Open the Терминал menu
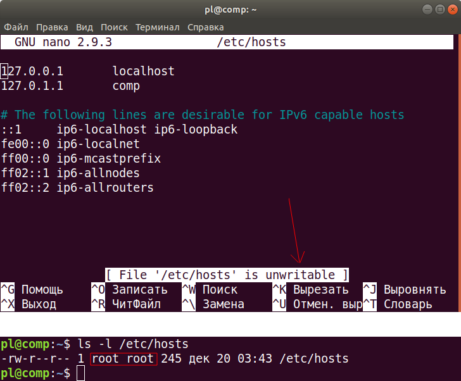The height and width of the screenshot is (381, 461). pos(158,27)
